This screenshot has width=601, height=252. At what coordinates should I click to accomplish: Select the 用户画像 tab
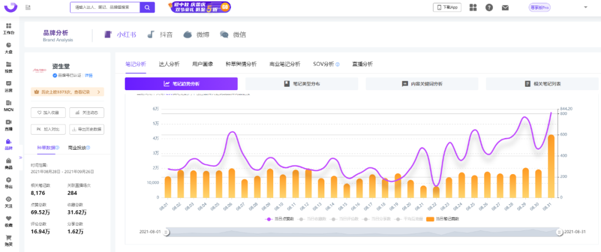click(203, 64)
